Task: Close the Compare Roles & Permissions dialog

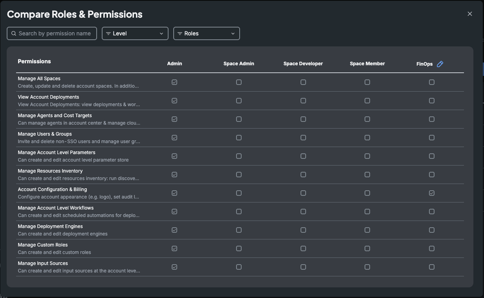Action: 470,14
